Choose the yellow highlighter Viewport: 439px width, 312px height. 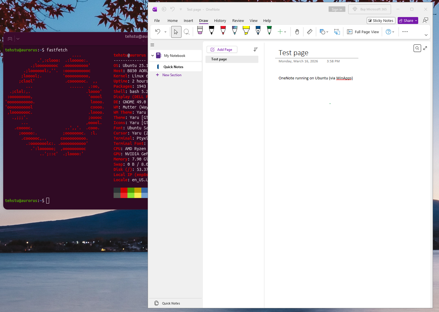pos(246,30)
